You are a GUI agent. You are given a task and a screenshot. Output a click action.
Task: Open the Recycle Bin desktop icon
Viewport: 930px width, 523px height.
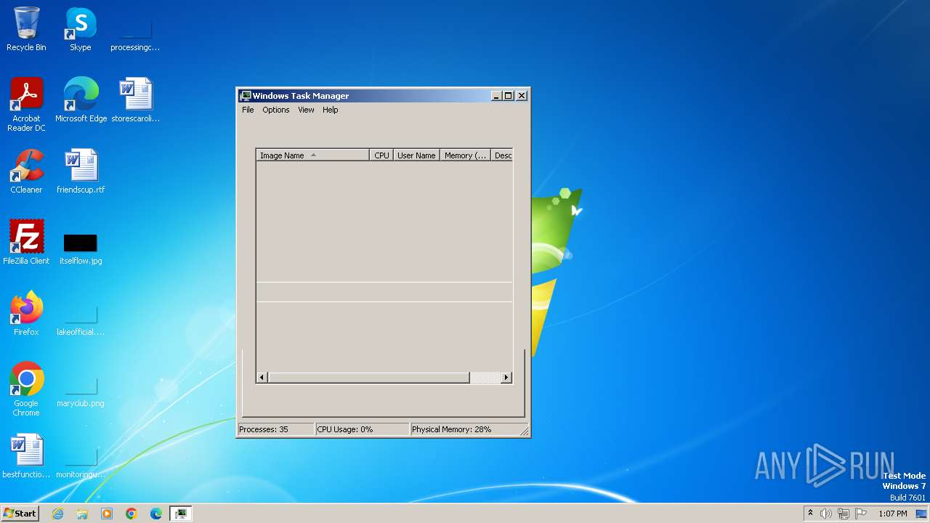[26, 29]
